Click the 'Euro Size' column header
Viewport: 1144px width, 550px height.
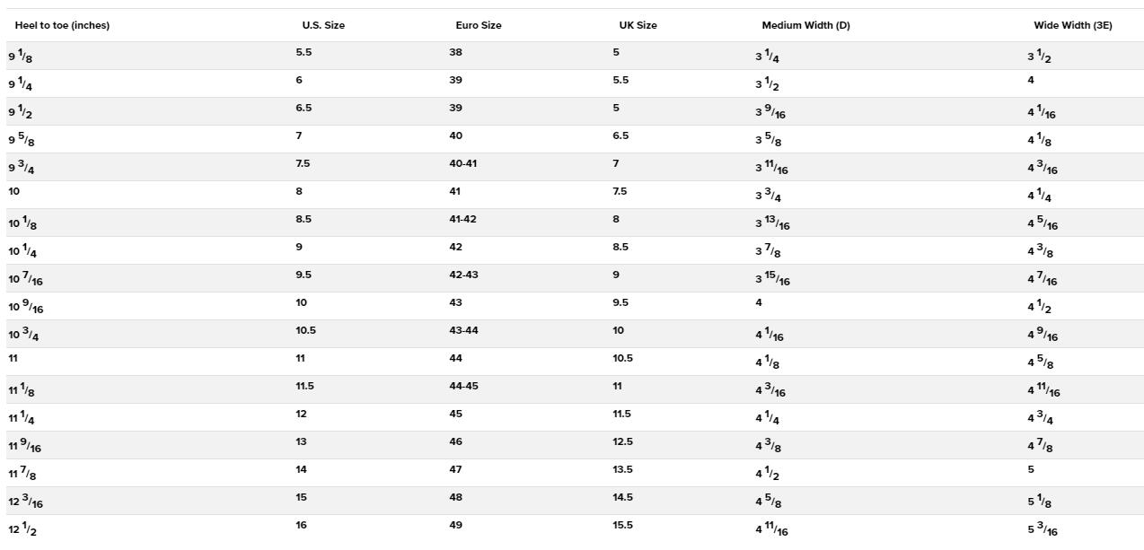tap(479, 25)
